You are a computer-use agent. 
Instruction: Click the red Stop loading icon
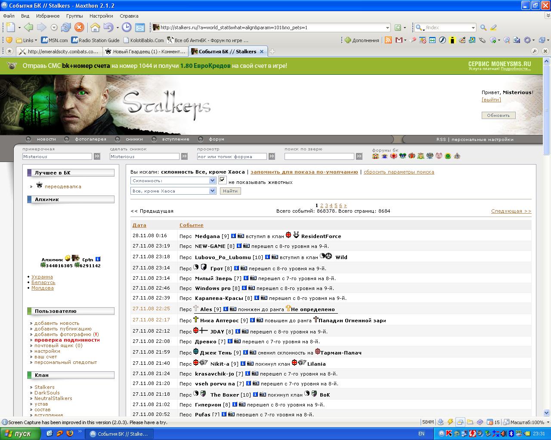[79, 27]
